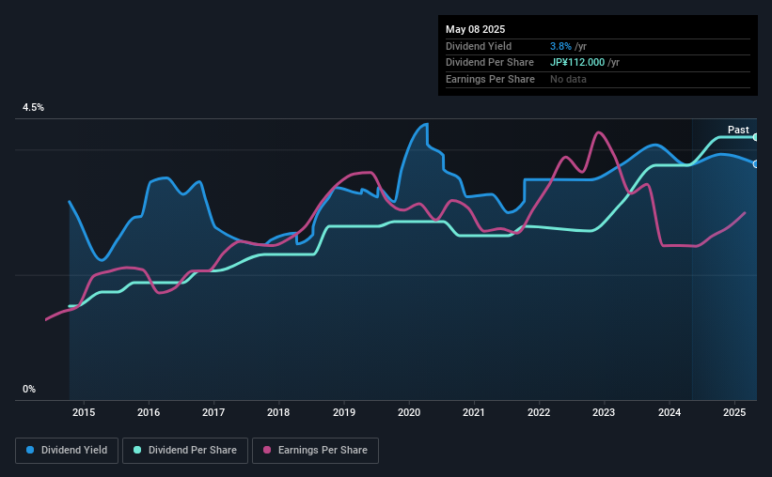Click the 3.8% dividend yield value in tooltip
The image size is (772, 477).
560,46
